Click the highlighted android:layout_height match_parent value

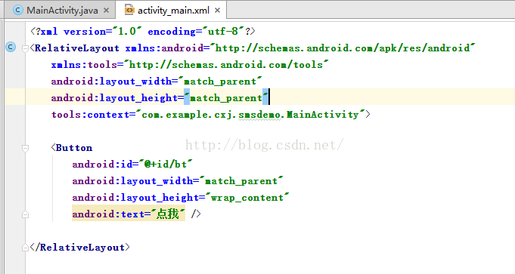point(226,98)
